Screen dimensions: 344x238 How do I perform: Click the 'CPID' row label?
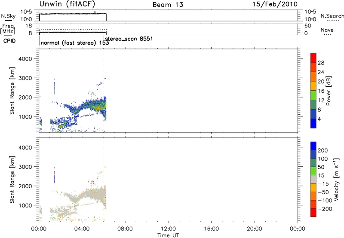(9, 41)
